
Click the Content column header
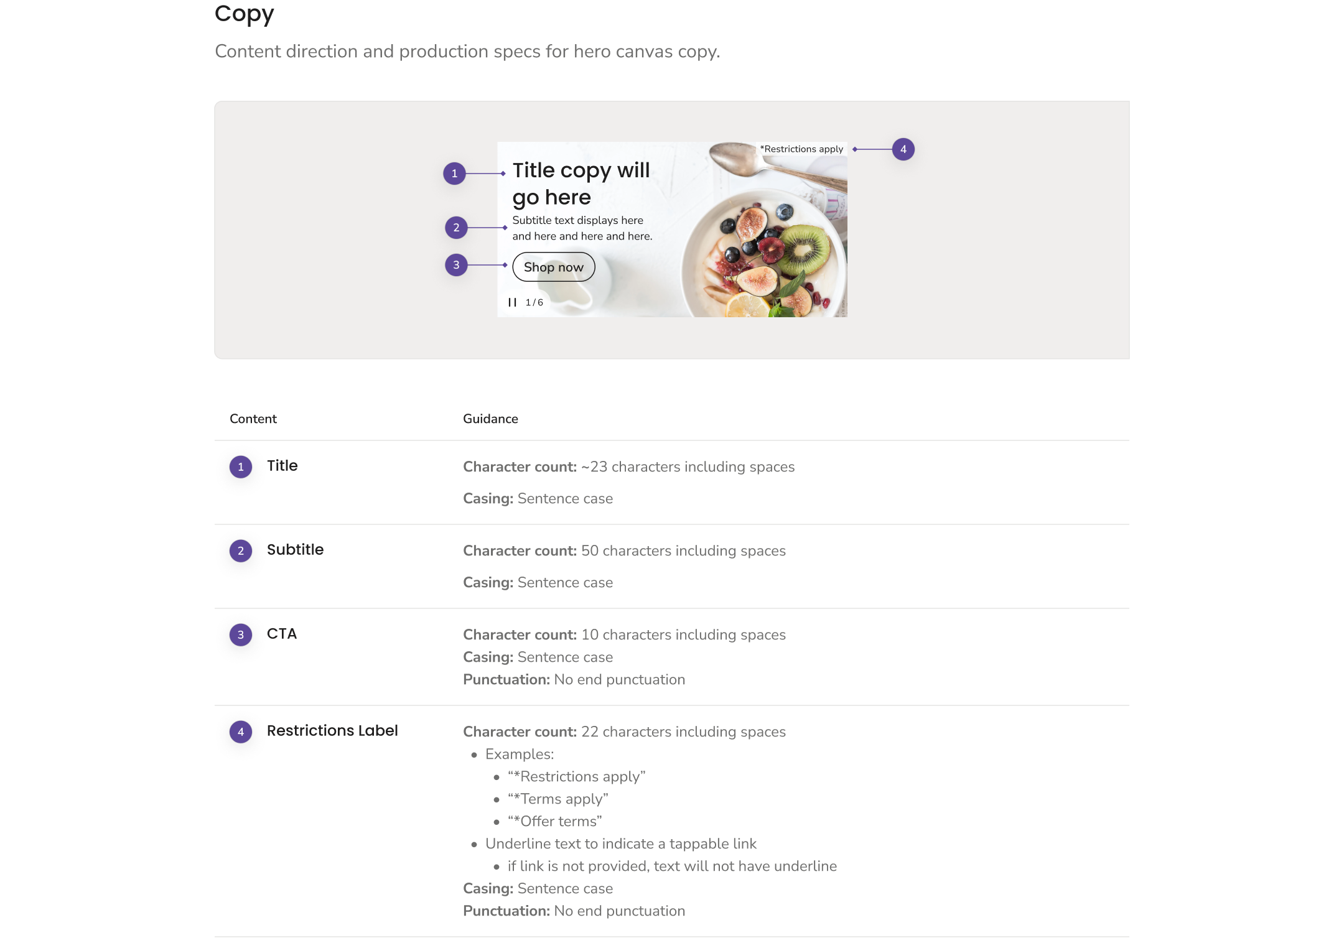[253, 419]
